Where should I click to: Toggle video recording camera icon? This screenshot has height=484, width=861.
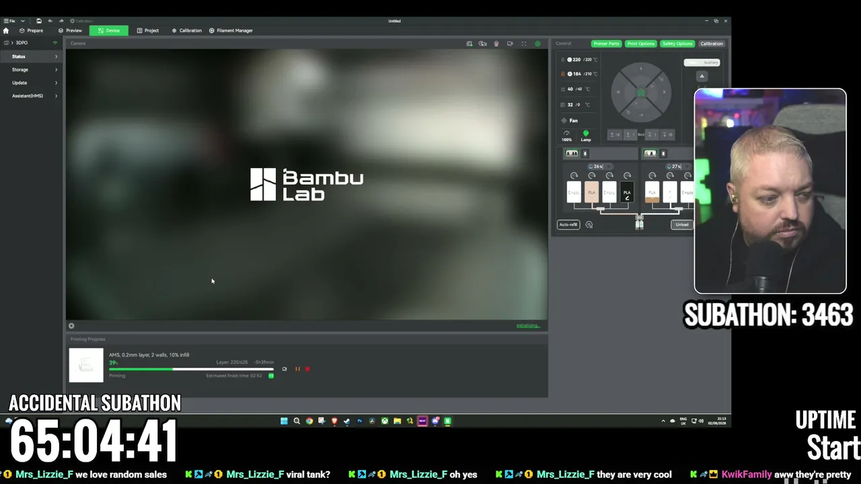tap(510, 44)
